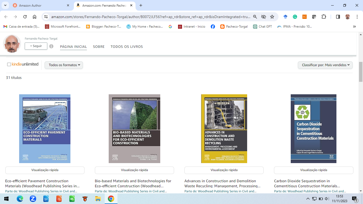Bookmark this page with the star

[272, 17]
